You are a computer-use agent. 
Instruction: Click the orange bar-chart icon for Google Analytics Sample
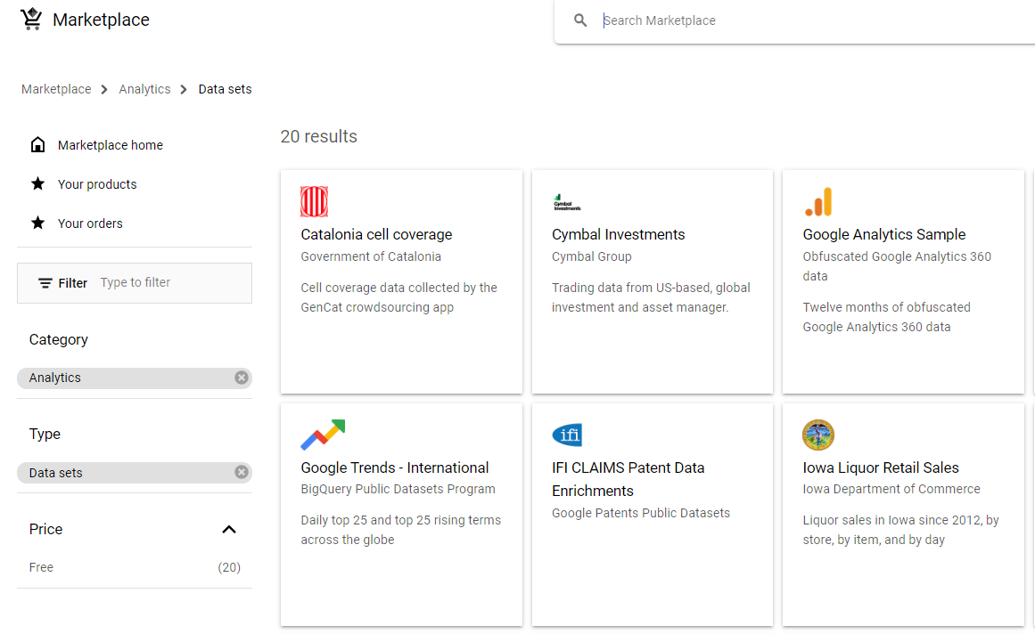[818, 201]
